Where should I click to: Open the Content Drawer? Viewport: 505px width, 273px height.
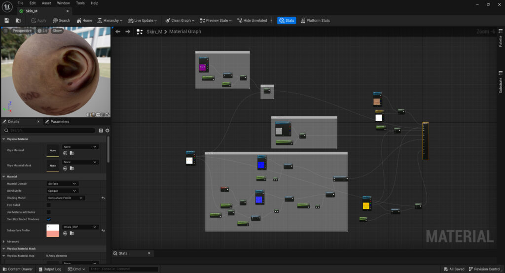pos(18,269)
